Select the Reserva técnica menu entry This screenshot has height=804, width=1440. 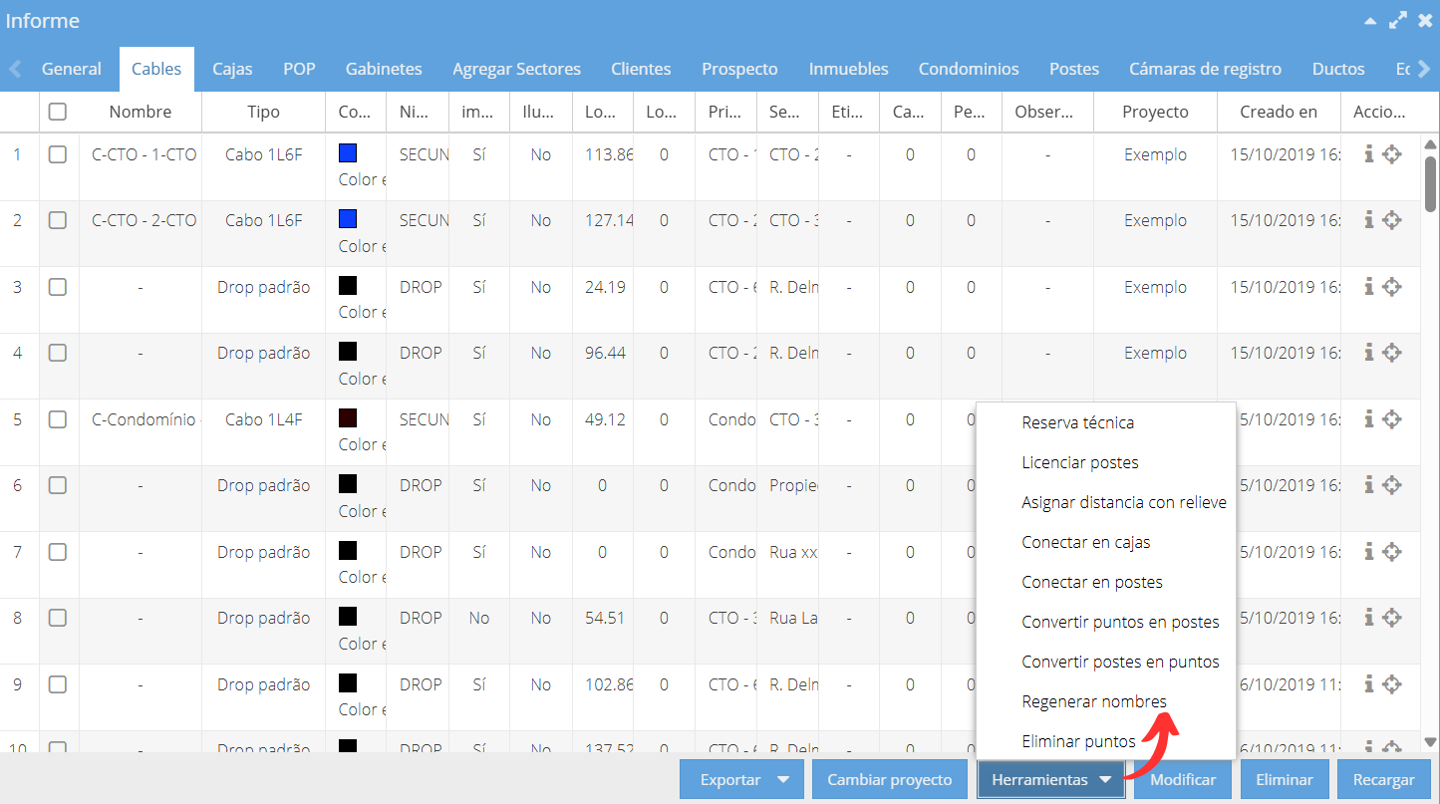tap(1078, 422)
